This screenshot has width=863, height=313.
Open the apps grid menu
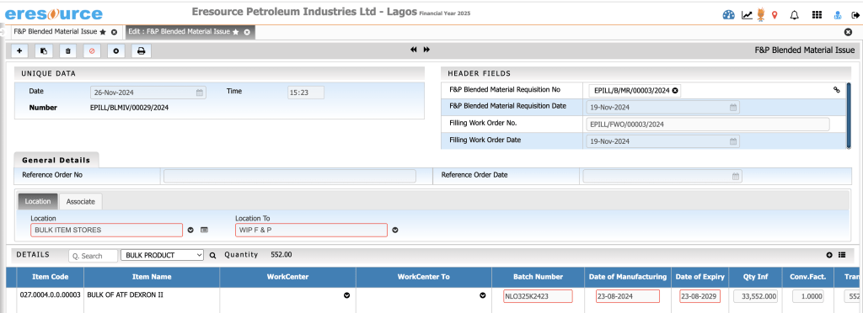point(817,15)
